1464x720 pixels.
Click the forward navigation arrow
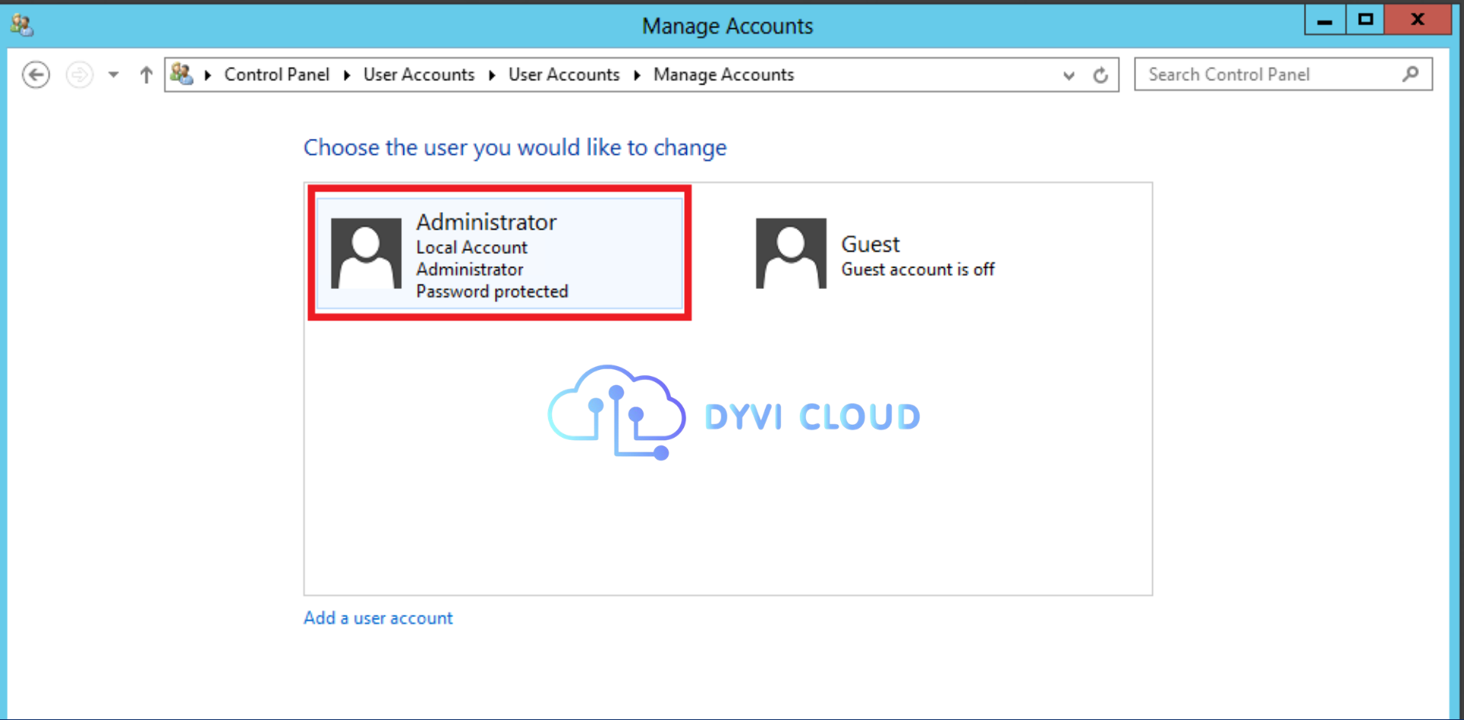tap(79, 74)
